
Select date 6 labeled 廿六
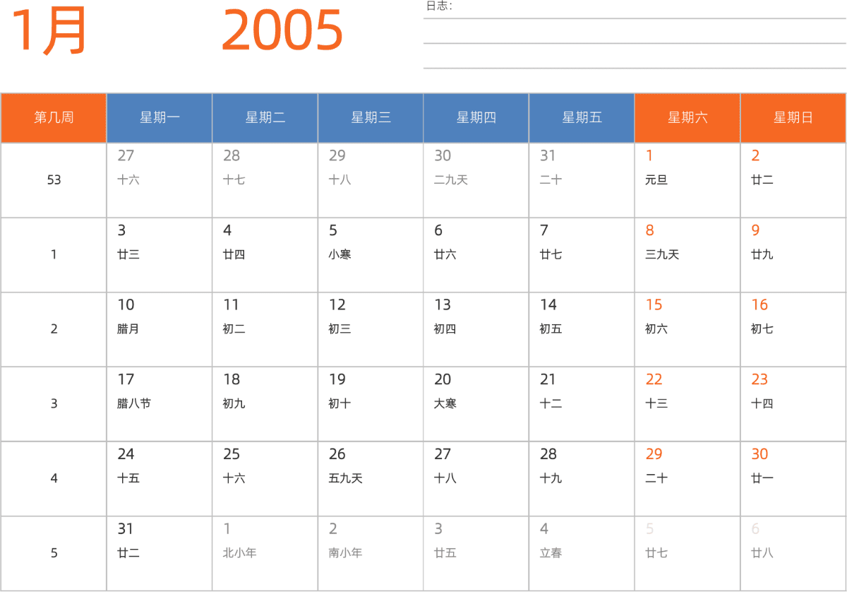tap(476, 255)
